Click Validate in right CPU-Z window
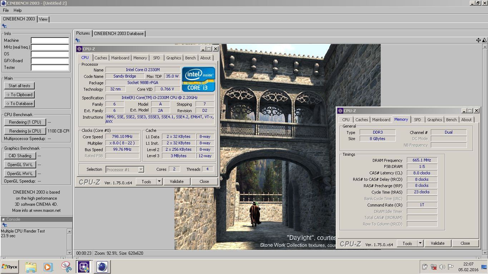 (438, 243)
